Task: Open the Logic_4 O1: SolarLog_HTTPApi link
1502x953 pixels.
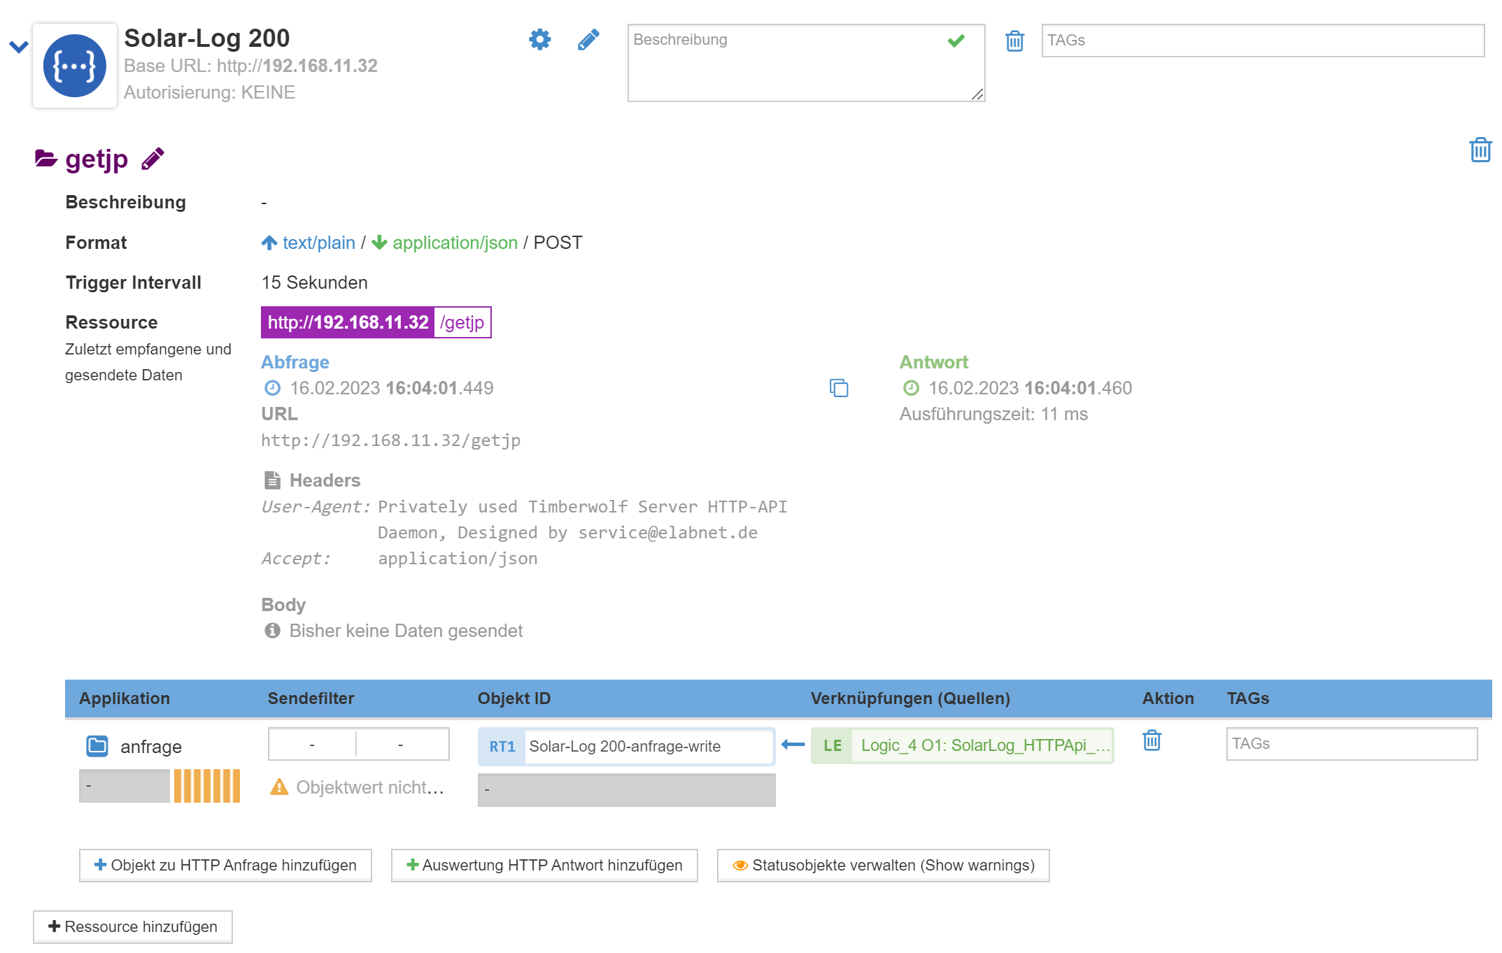Action: coord(984,745)
